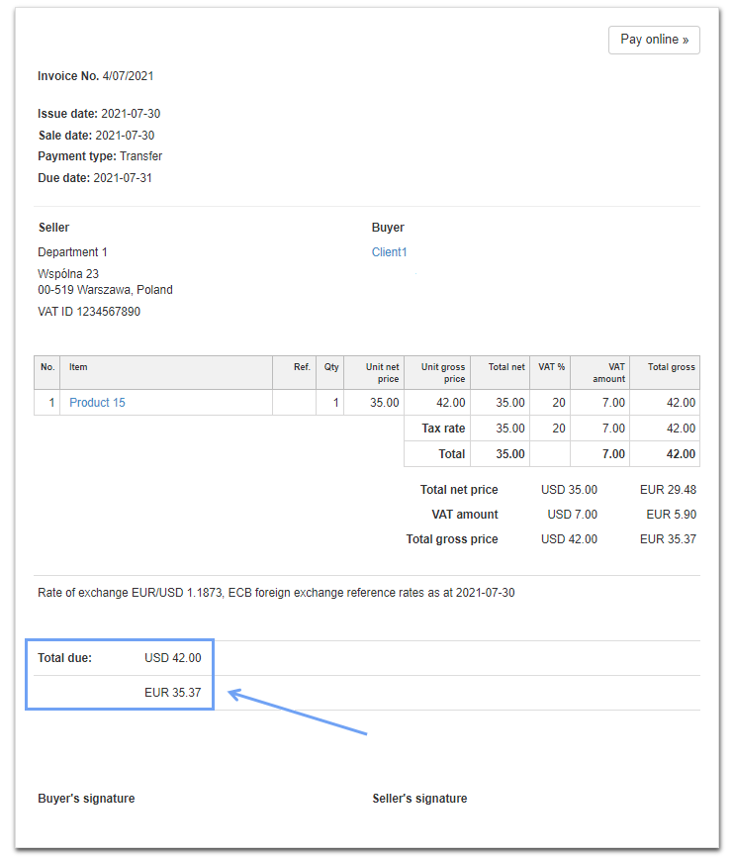Select the Seller section heading
The width and height of the screenshot is (733, 860).
tap(53, 227)
